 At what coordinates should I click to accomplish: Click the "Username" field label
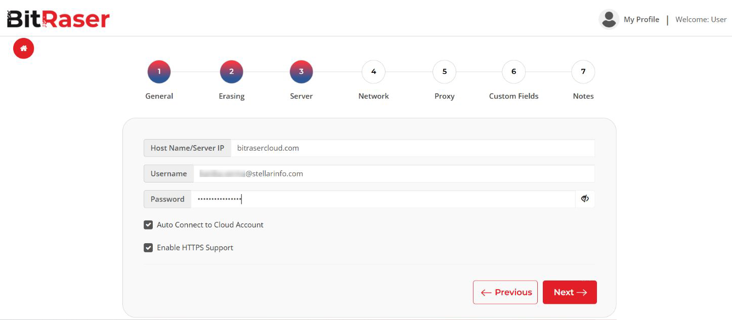click(169, 173)
